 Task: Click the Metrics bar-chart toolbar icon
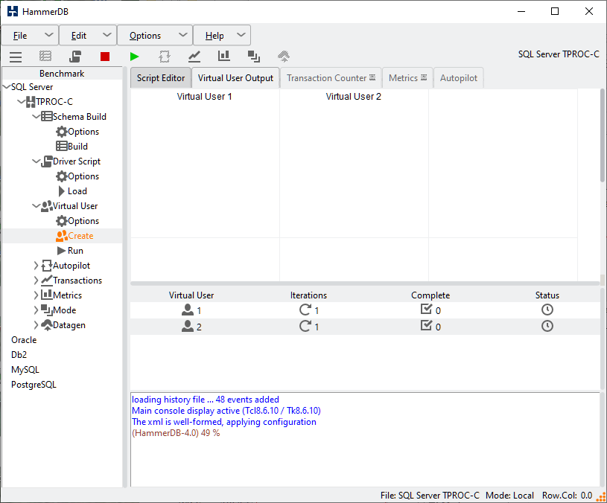point(223,57)
